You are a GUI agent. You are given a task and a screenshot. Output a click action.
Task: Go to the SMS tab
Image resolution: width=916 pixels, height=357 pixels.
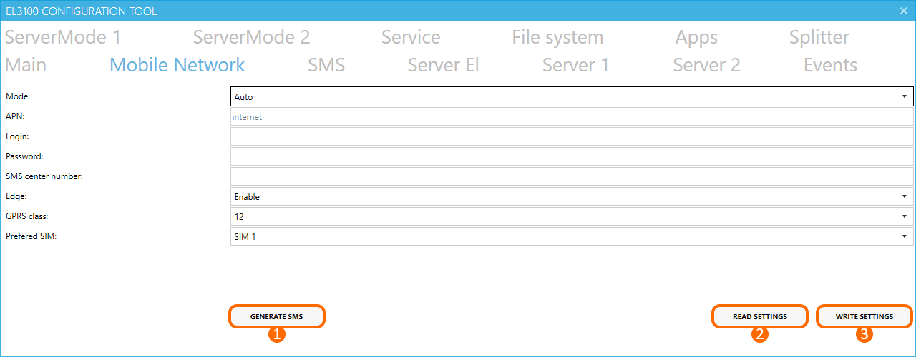tap(326, 65)
